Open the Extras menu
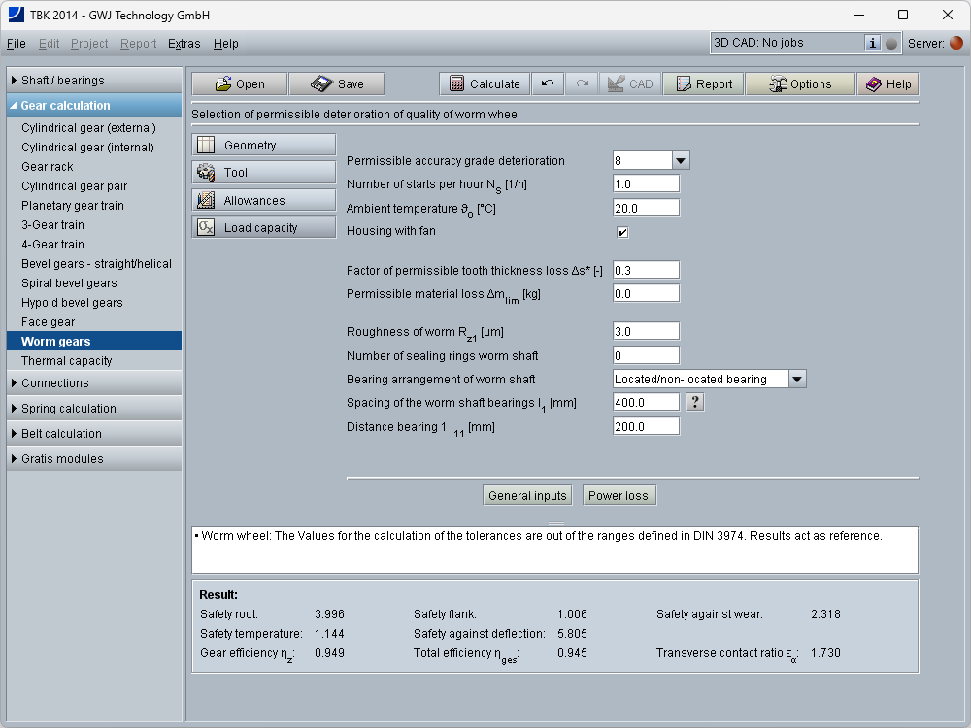The height and width of the screenshot is (728, 971). click(184, 44)
